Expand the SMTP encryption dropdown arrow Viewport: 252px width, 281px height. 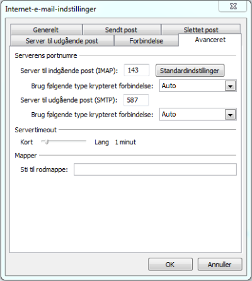(230, 115)
